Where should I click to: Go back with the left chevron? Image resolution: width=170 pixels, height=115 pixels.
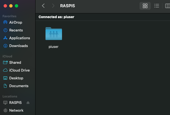point(43,6)
